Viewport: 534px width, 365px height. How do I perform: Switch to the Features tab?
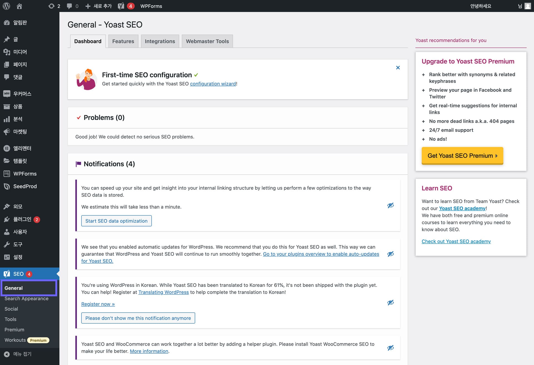point(123,41)
